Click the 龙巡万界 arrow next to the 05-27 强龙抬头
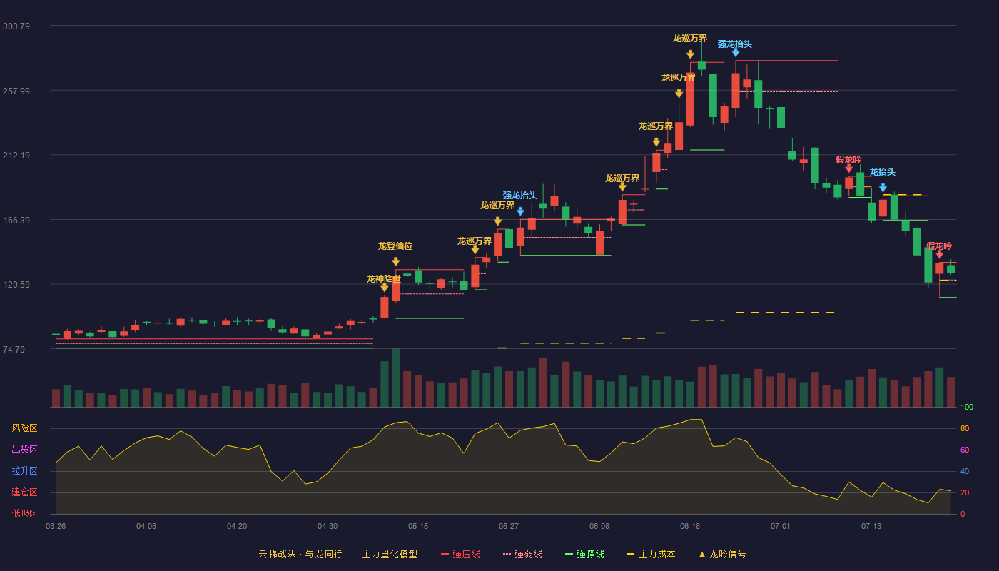 498,221
